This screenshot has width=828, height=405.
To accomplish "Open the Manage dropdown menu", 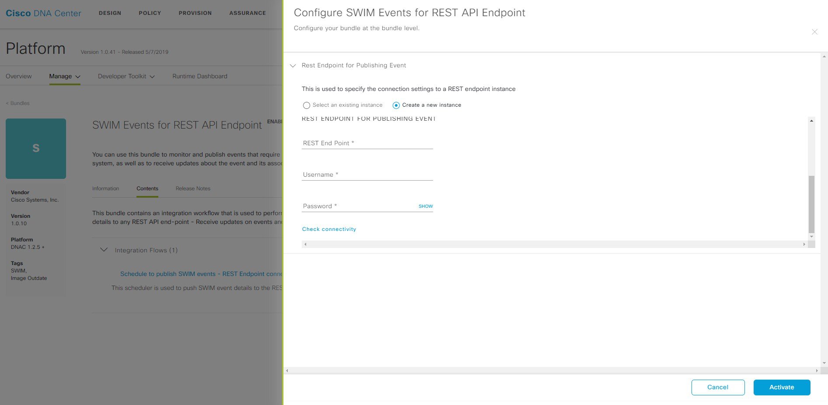I will click(x=65, y=76).
